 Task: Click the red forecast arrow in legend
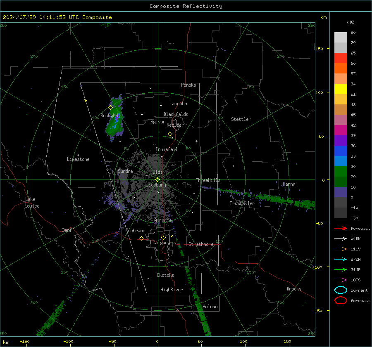(341, 228)
